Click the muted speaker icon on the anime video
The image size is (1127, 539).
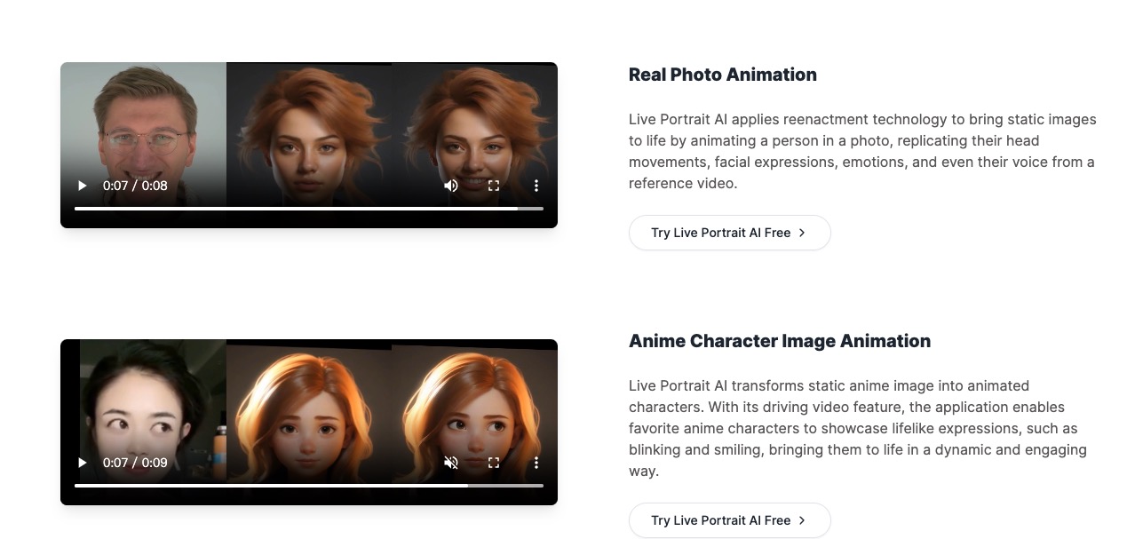pyautogui.click(x=451, y=463)
